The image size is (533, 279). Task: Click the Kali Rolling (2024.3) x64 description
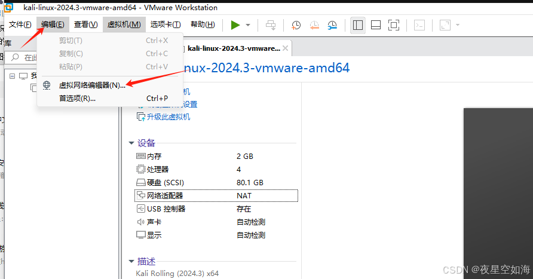click(177, 273)
